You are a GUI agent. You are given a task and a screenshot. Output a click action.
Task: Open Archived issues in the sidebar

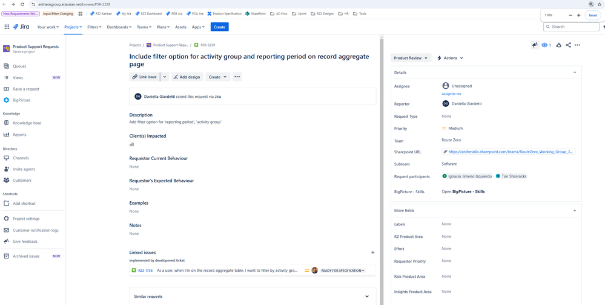coord(26,256)
